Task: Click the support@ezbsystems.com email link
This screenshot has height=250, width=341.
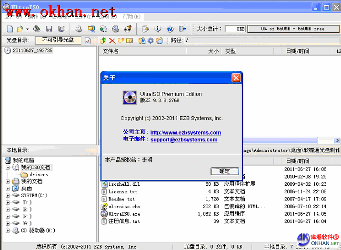Action: [x=184, y=140]
